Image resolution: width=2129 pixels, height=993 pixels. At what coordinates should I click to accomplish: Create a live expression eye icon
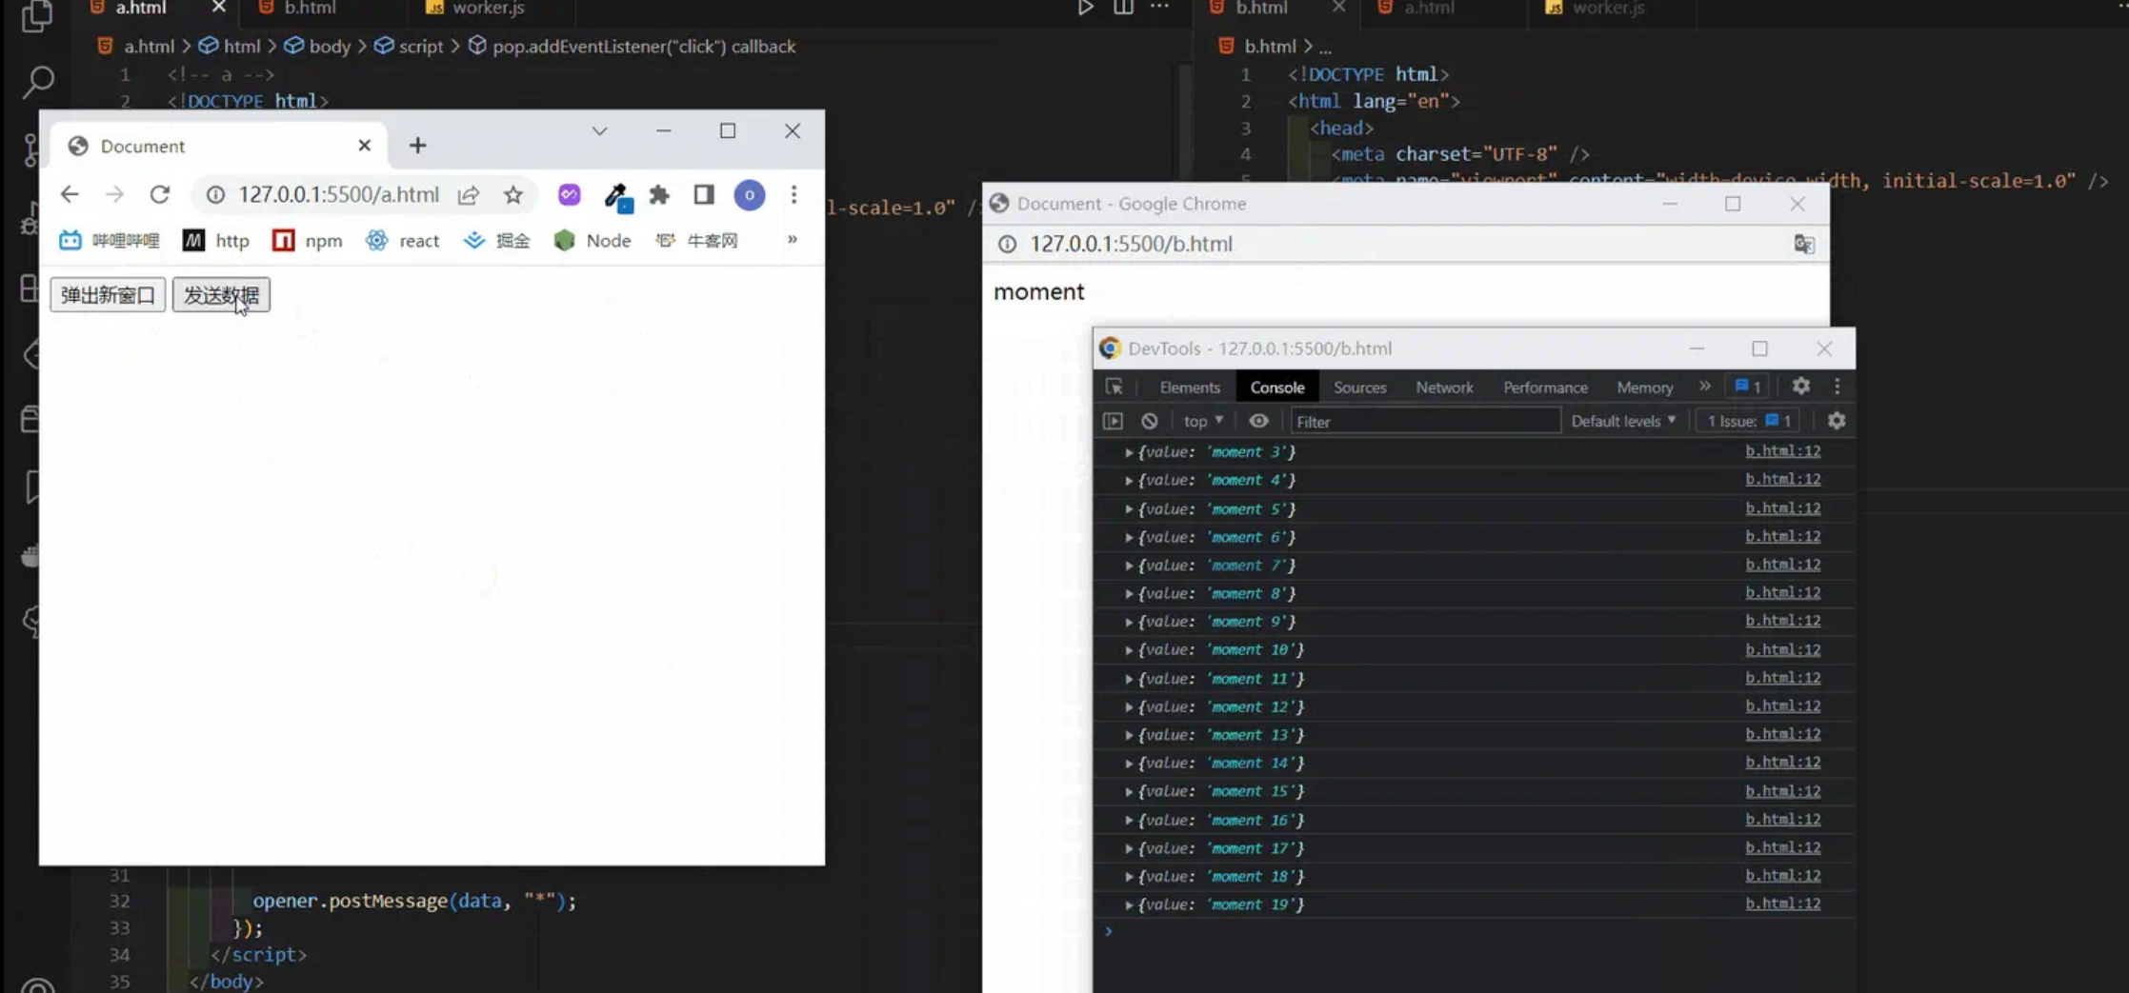pyautogui.click(x=1258, y=421)
